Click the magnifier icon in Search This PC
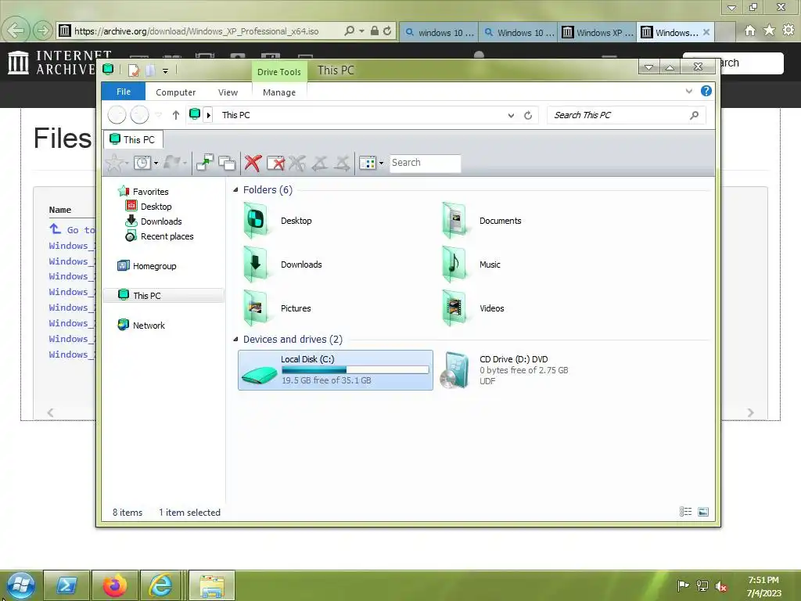 (x=694, y=115)
